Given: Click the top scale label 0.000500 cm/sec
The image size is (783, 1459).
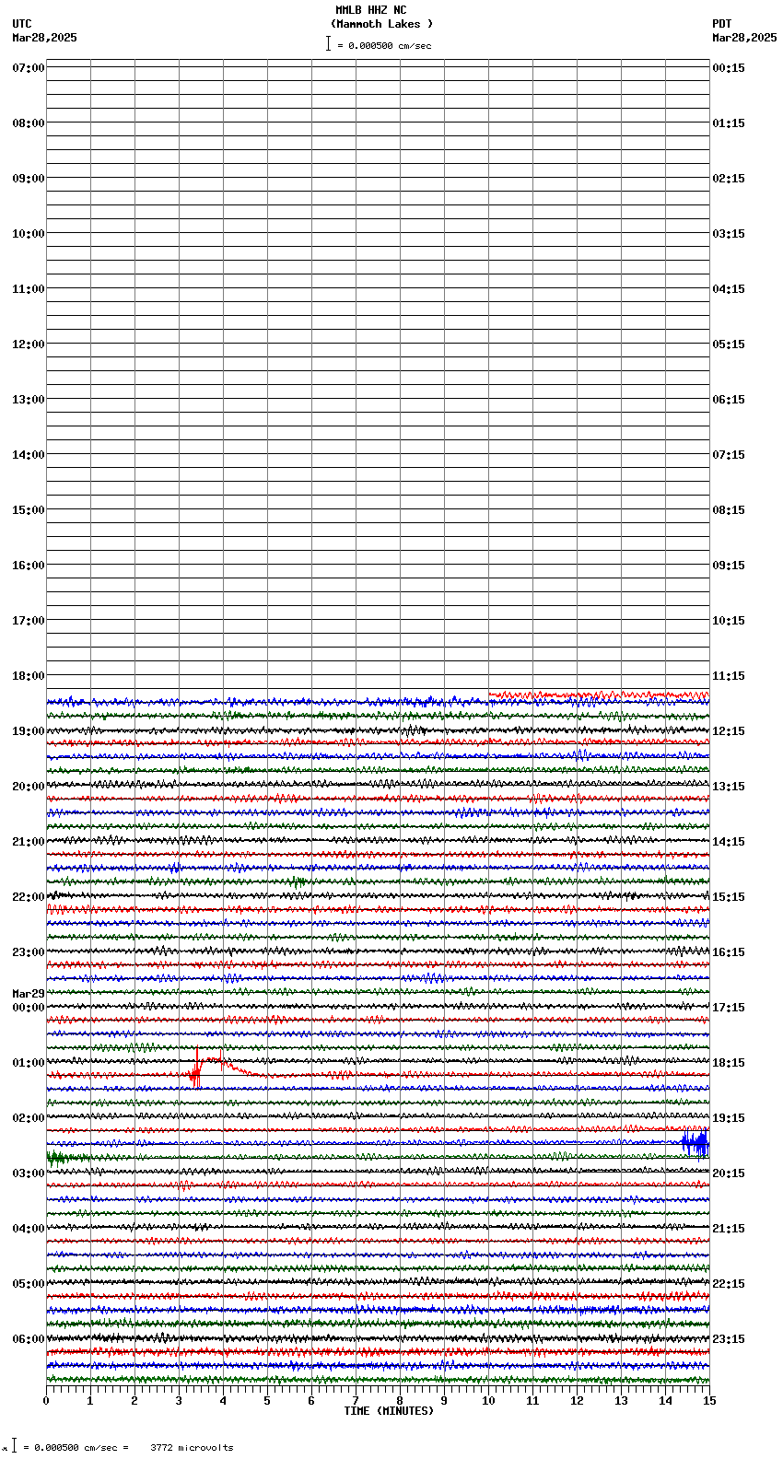Looking at the screenshot, I should pos(390,45).
